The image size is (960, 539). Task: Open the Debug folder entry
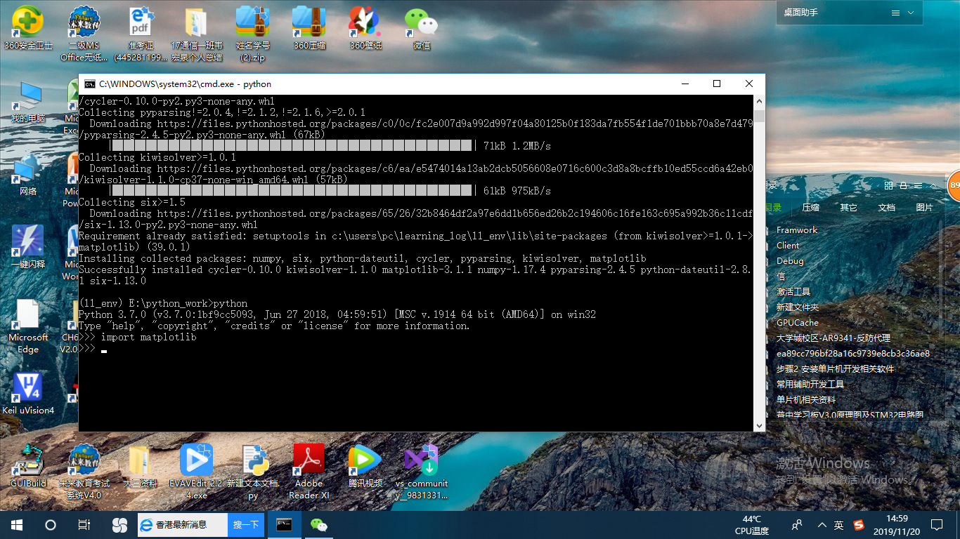pyautogui.click(x=790, y=261)
